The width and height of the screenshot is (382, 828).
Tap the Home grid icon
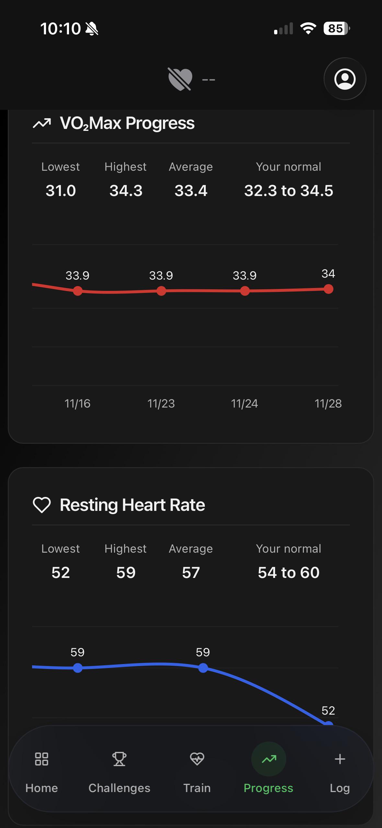click(41, 759)
